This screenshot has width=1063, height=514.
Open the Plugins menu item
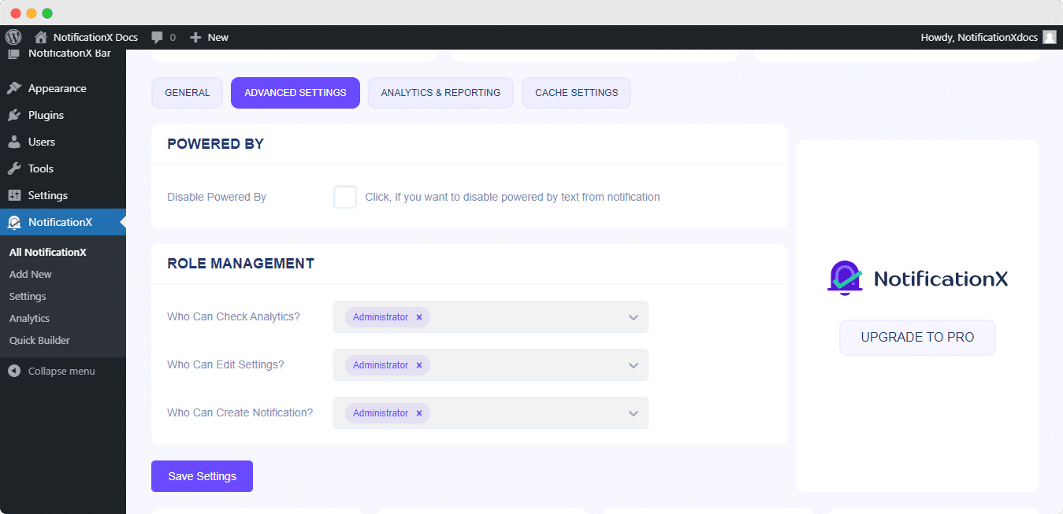click(x=63, y=115)
